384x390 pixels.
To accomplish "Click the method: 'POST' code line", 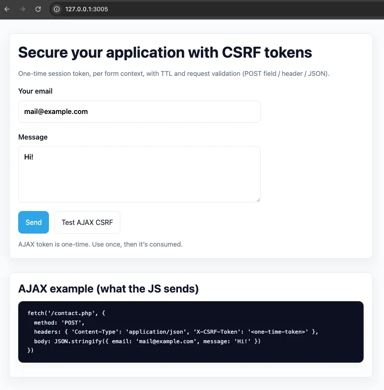I will coord(59,322).
